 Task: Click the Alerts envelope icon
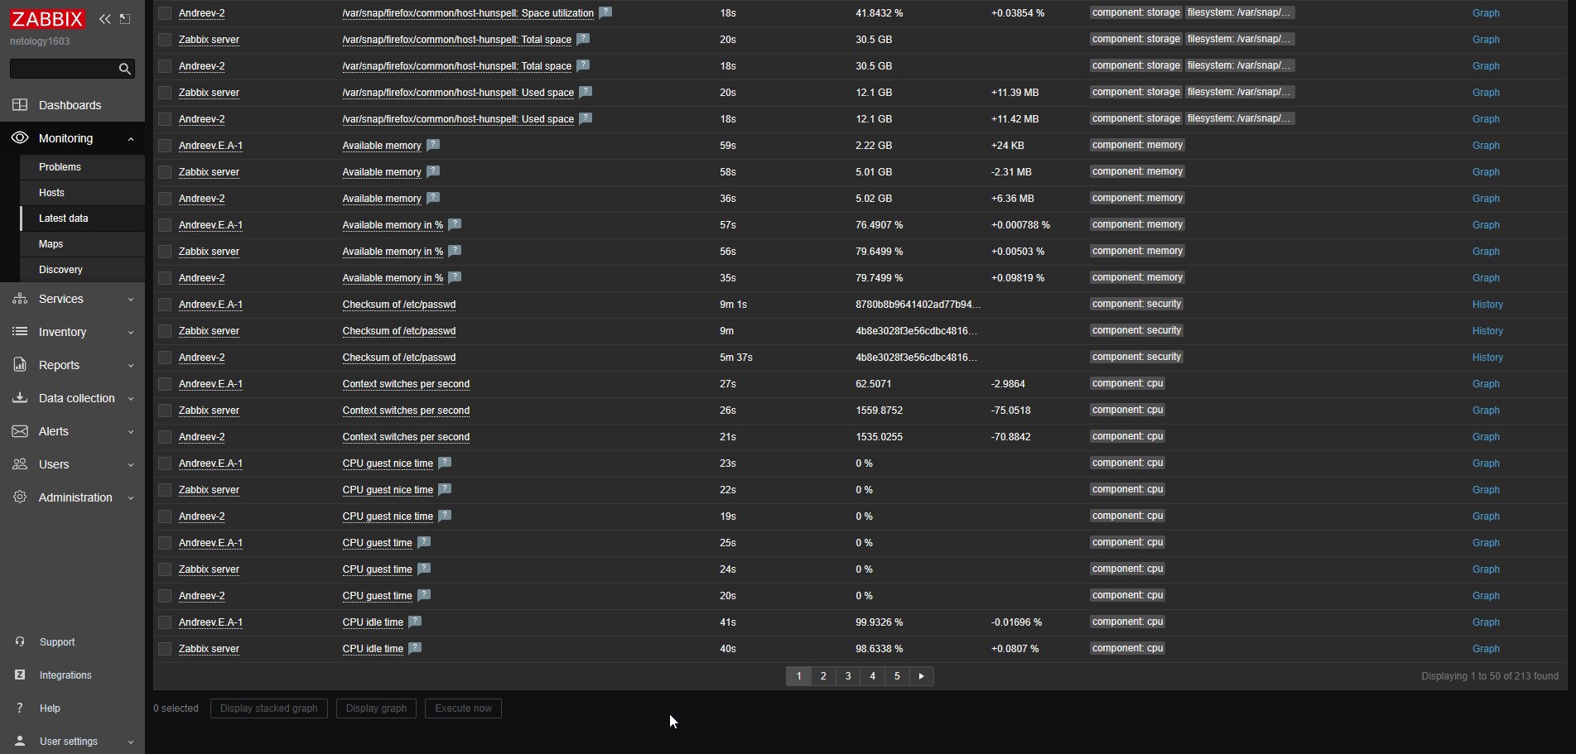(x=19, y=431)
